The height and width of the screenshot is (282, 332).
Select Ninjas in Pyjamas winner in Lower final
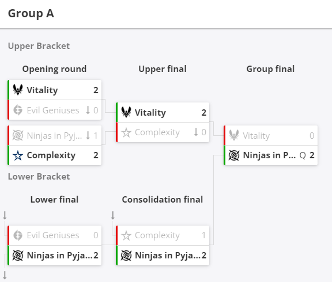coord(55,256)
